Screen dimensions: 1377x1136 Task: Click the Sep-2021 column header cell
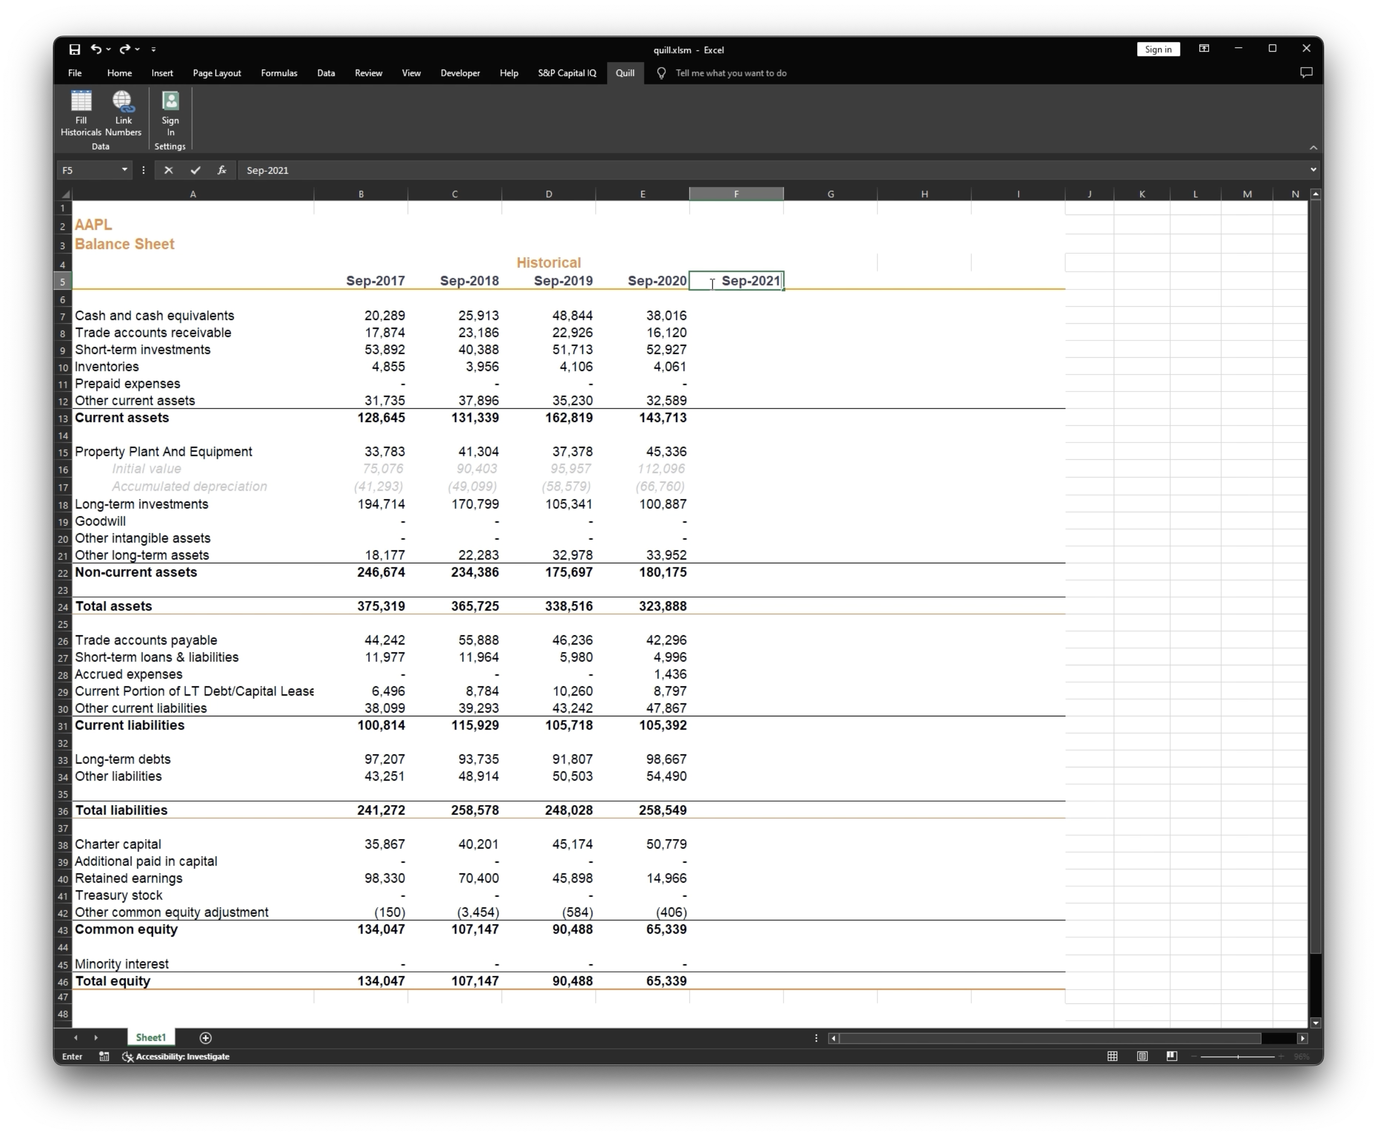click(738, 280)
